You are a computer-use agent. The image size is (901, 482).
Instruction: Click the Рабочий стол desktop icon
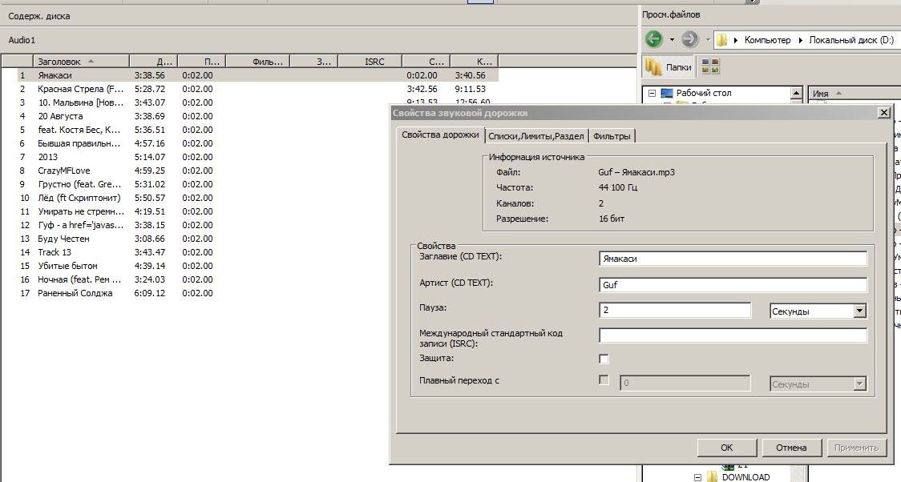pos(667,93)
